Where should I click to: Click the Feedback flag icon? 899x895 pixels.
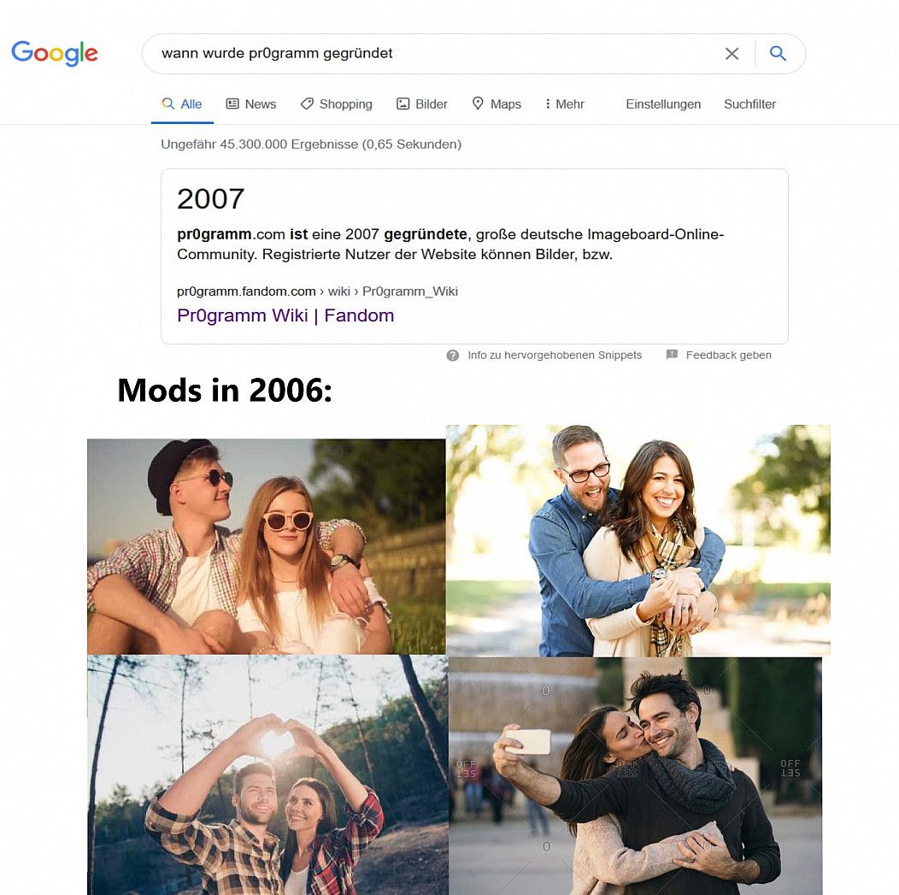[x=672, y=355]
